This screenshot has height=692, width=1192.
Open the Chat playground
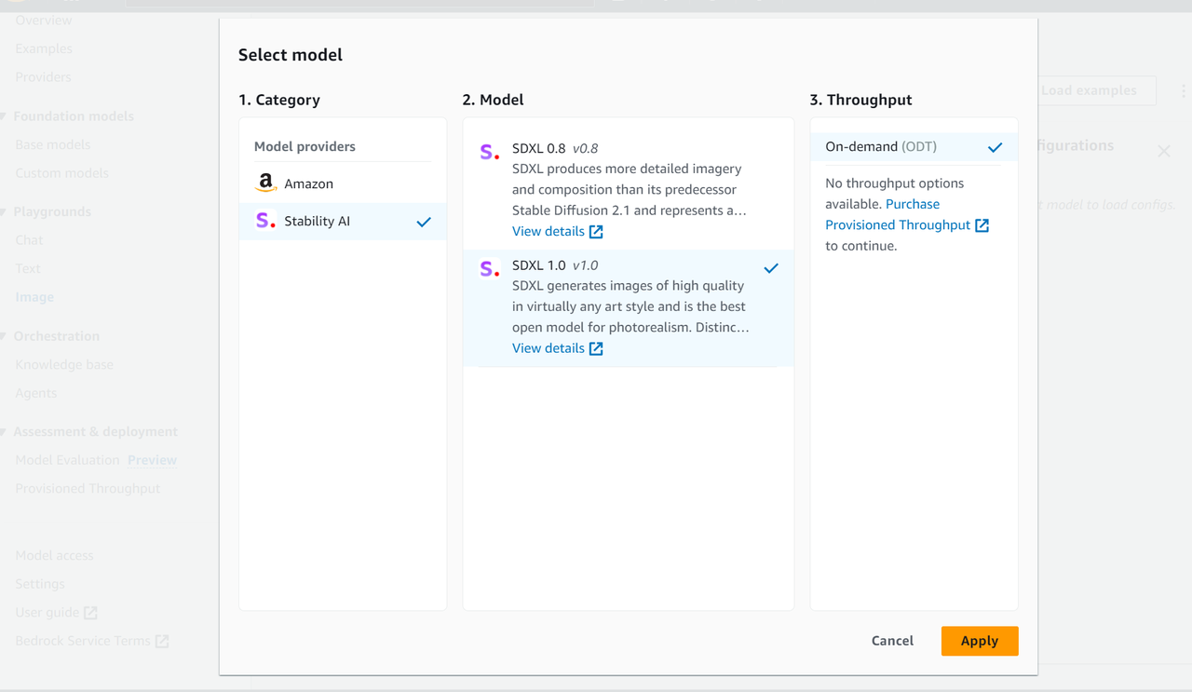pos(29,240)
